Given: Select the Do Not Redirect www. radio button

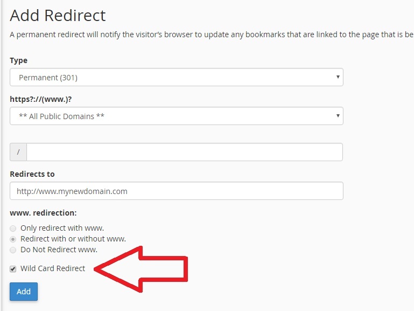Looking at the screenshot, I should (13, 250).
